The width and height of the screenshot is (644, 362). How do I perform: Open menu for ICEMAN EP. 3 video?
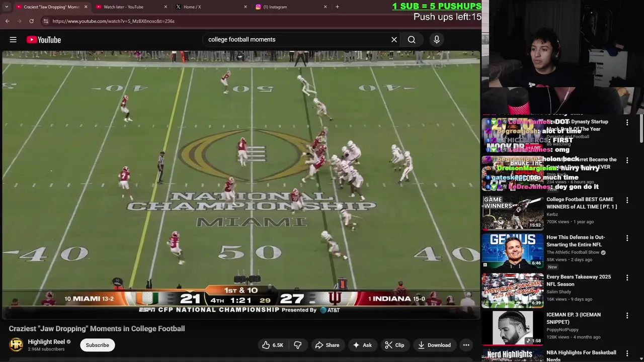[627, 315]
